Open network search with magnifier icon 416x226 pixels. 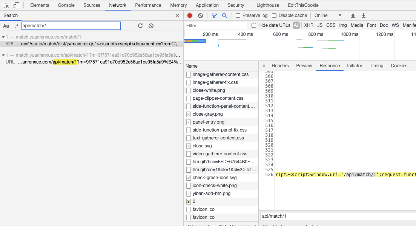[x=225, y=16]
